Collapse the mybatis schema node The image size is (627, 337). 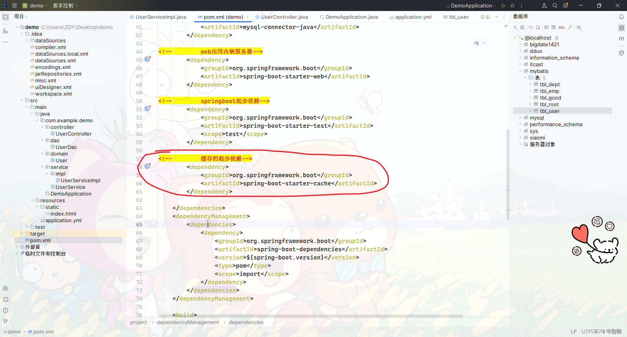click(520, 71)
